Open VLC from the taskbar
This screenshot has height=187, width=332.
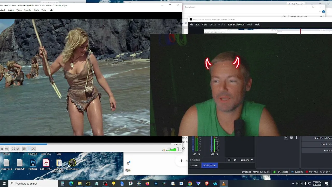point(224,184)
